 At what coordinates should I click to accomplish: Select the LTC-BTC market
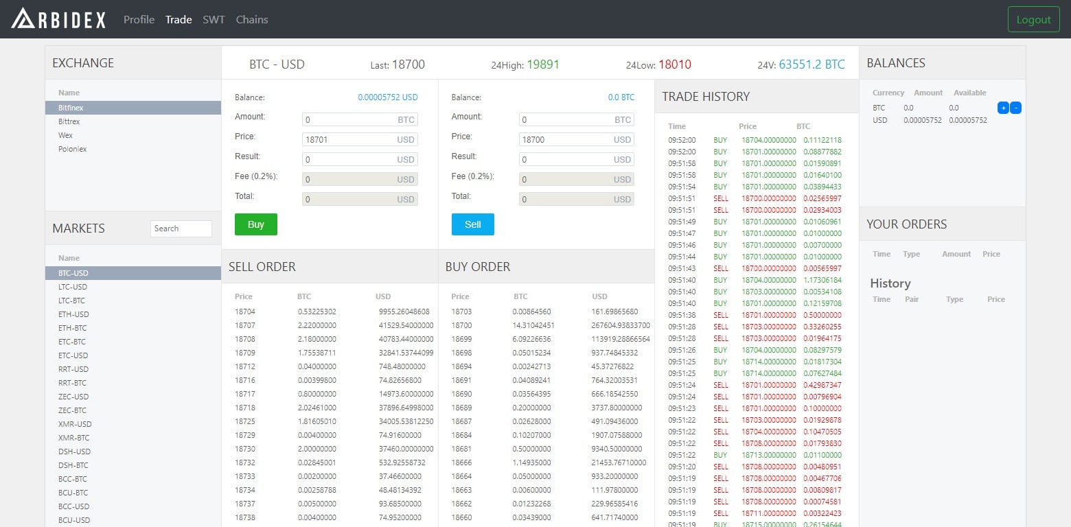133,301
